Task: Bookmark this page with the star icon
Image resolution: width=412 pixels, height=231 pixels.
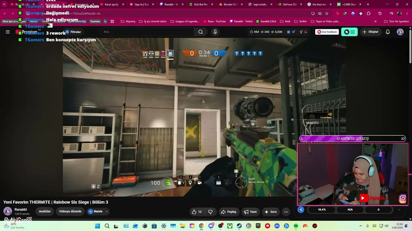Action: (327, 13)
